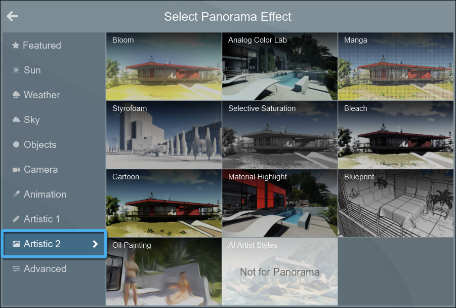Image resolution: width=456 pixels, height=308 pixels.
Task: Select the Cartoon effect thumbnail
Action: [x=164, y=203]
